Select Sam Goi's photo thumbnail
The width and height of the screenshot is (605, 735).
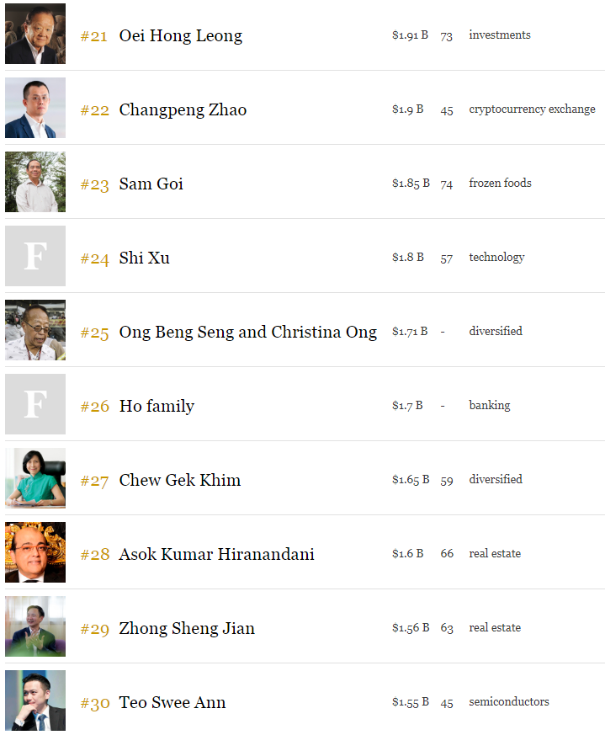point(35,182)
